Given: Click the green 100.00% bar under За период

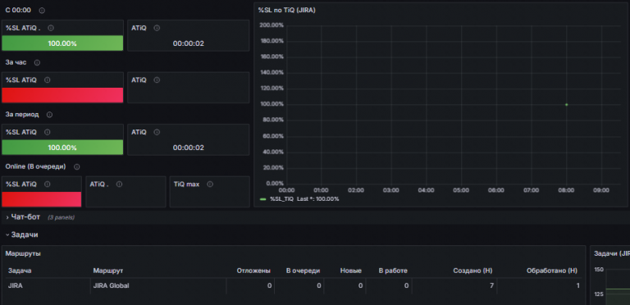Looking at the screenshot, I should tap(62, 148).
